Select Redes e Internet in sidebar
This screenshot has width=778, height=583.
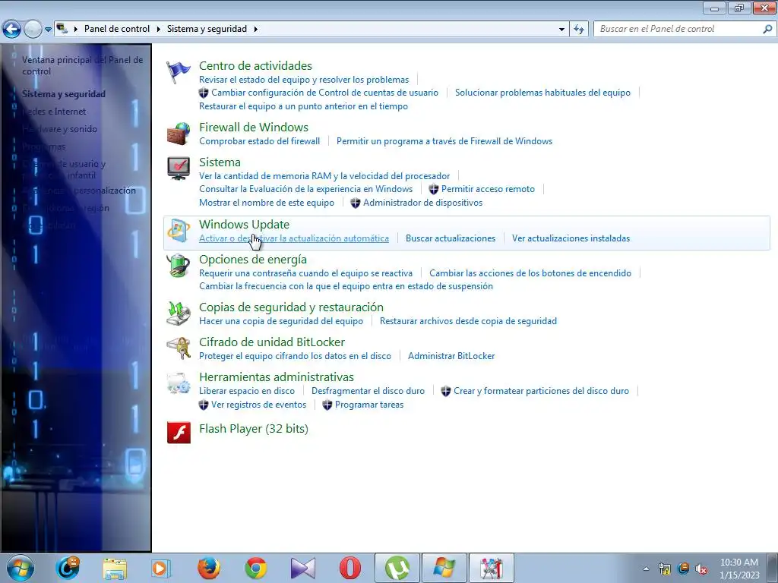pyautogui.click(x=54, y=112)
